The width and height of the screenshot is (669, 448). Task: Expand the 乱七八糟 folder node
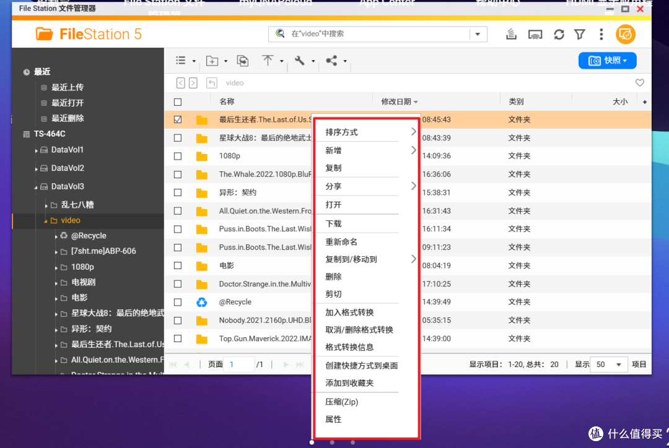coord(46,205)
